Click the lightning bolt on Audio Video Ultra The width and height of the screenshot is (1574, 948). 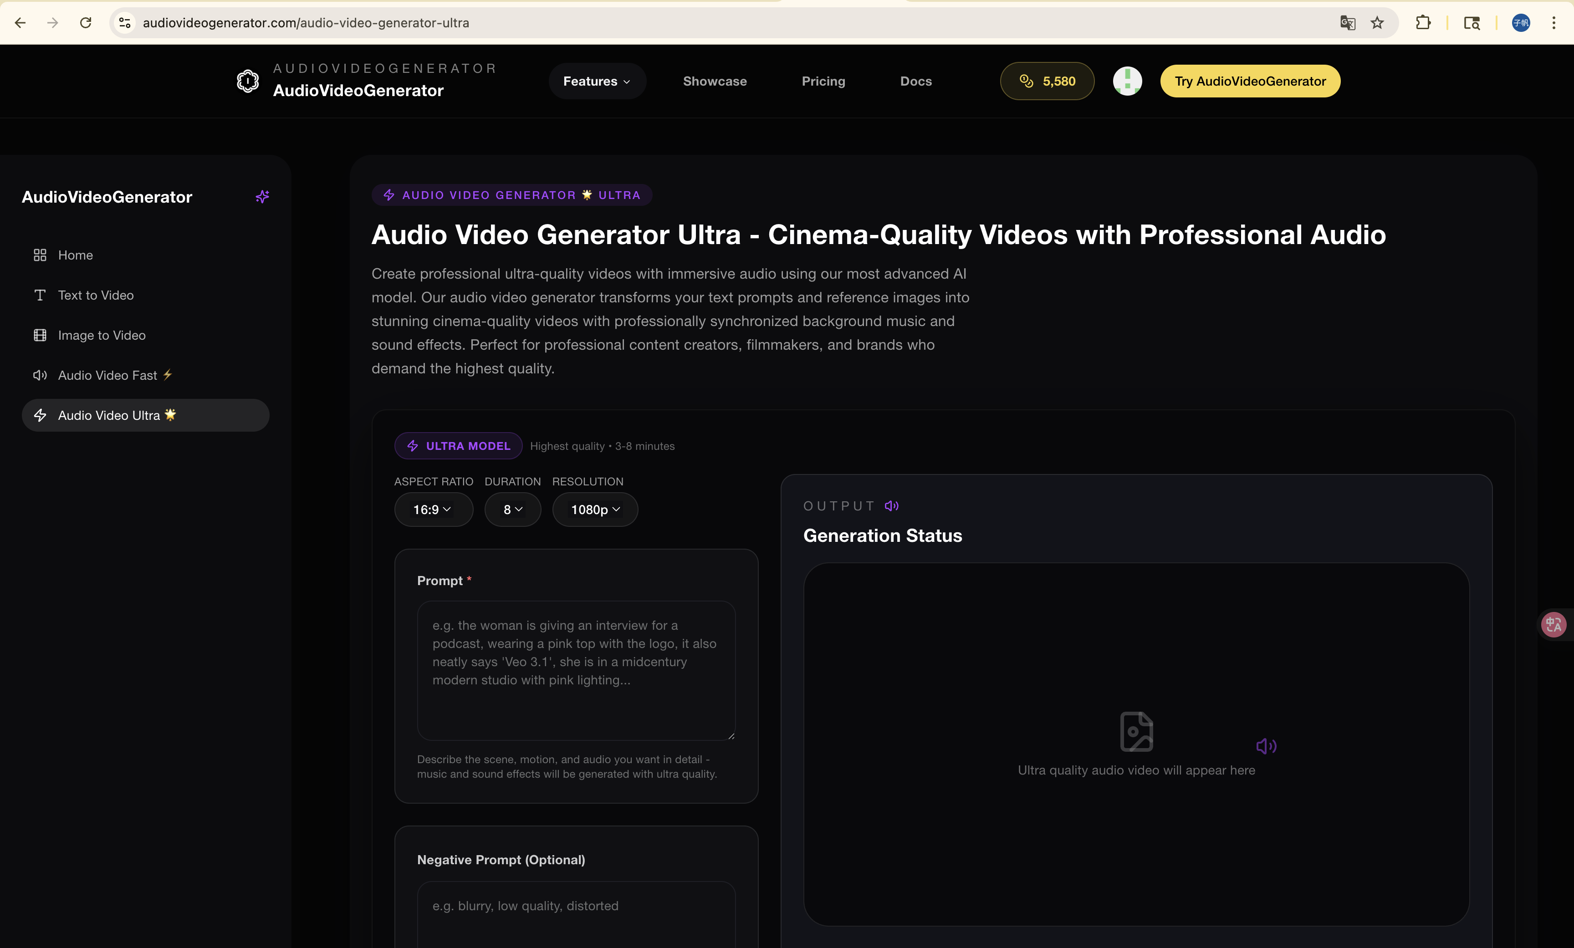point(40,415)
